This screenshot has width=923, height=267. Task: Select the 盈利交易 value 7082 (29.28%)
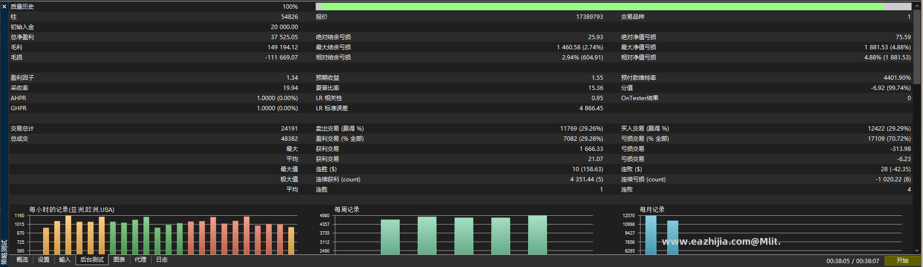(x=583, y=139)
